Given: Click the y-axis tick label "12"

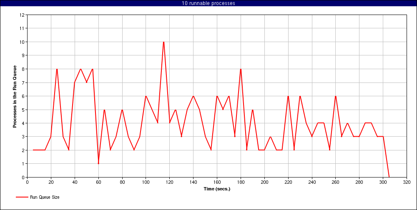Looking at the screenshot, I should point(22,15).
